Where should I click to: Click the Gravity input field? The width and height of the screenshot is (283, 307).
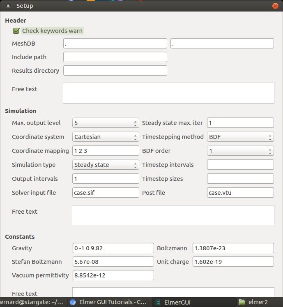[x=113, y=248]
